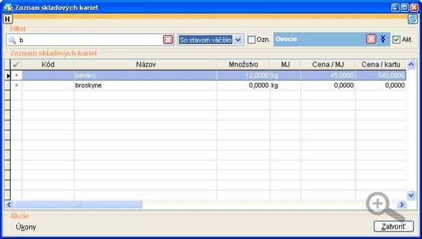
Task: Clear the search text with red X
Action: click(x=168, y=40)
